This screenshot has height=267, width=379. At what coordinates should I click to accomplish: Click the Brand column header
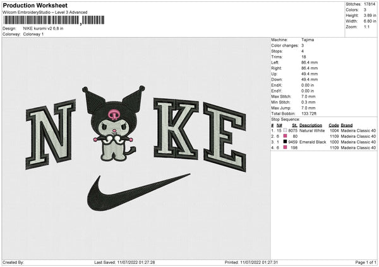click(347, 125)
